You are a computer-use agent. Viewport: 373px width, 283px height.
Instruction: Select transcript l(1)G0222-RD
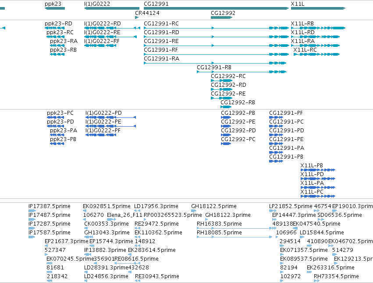point(112,28)
